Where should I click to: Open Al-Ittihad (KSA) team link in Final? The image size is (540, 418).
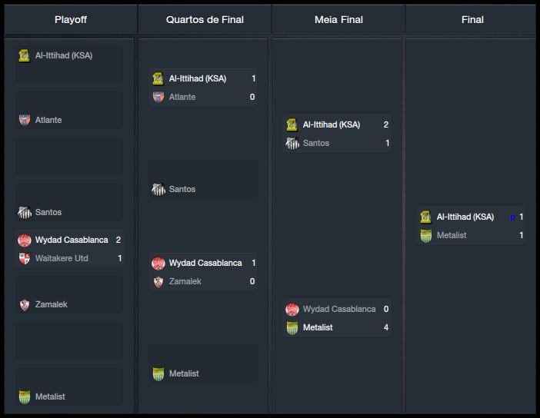click(x=465, y=217)
